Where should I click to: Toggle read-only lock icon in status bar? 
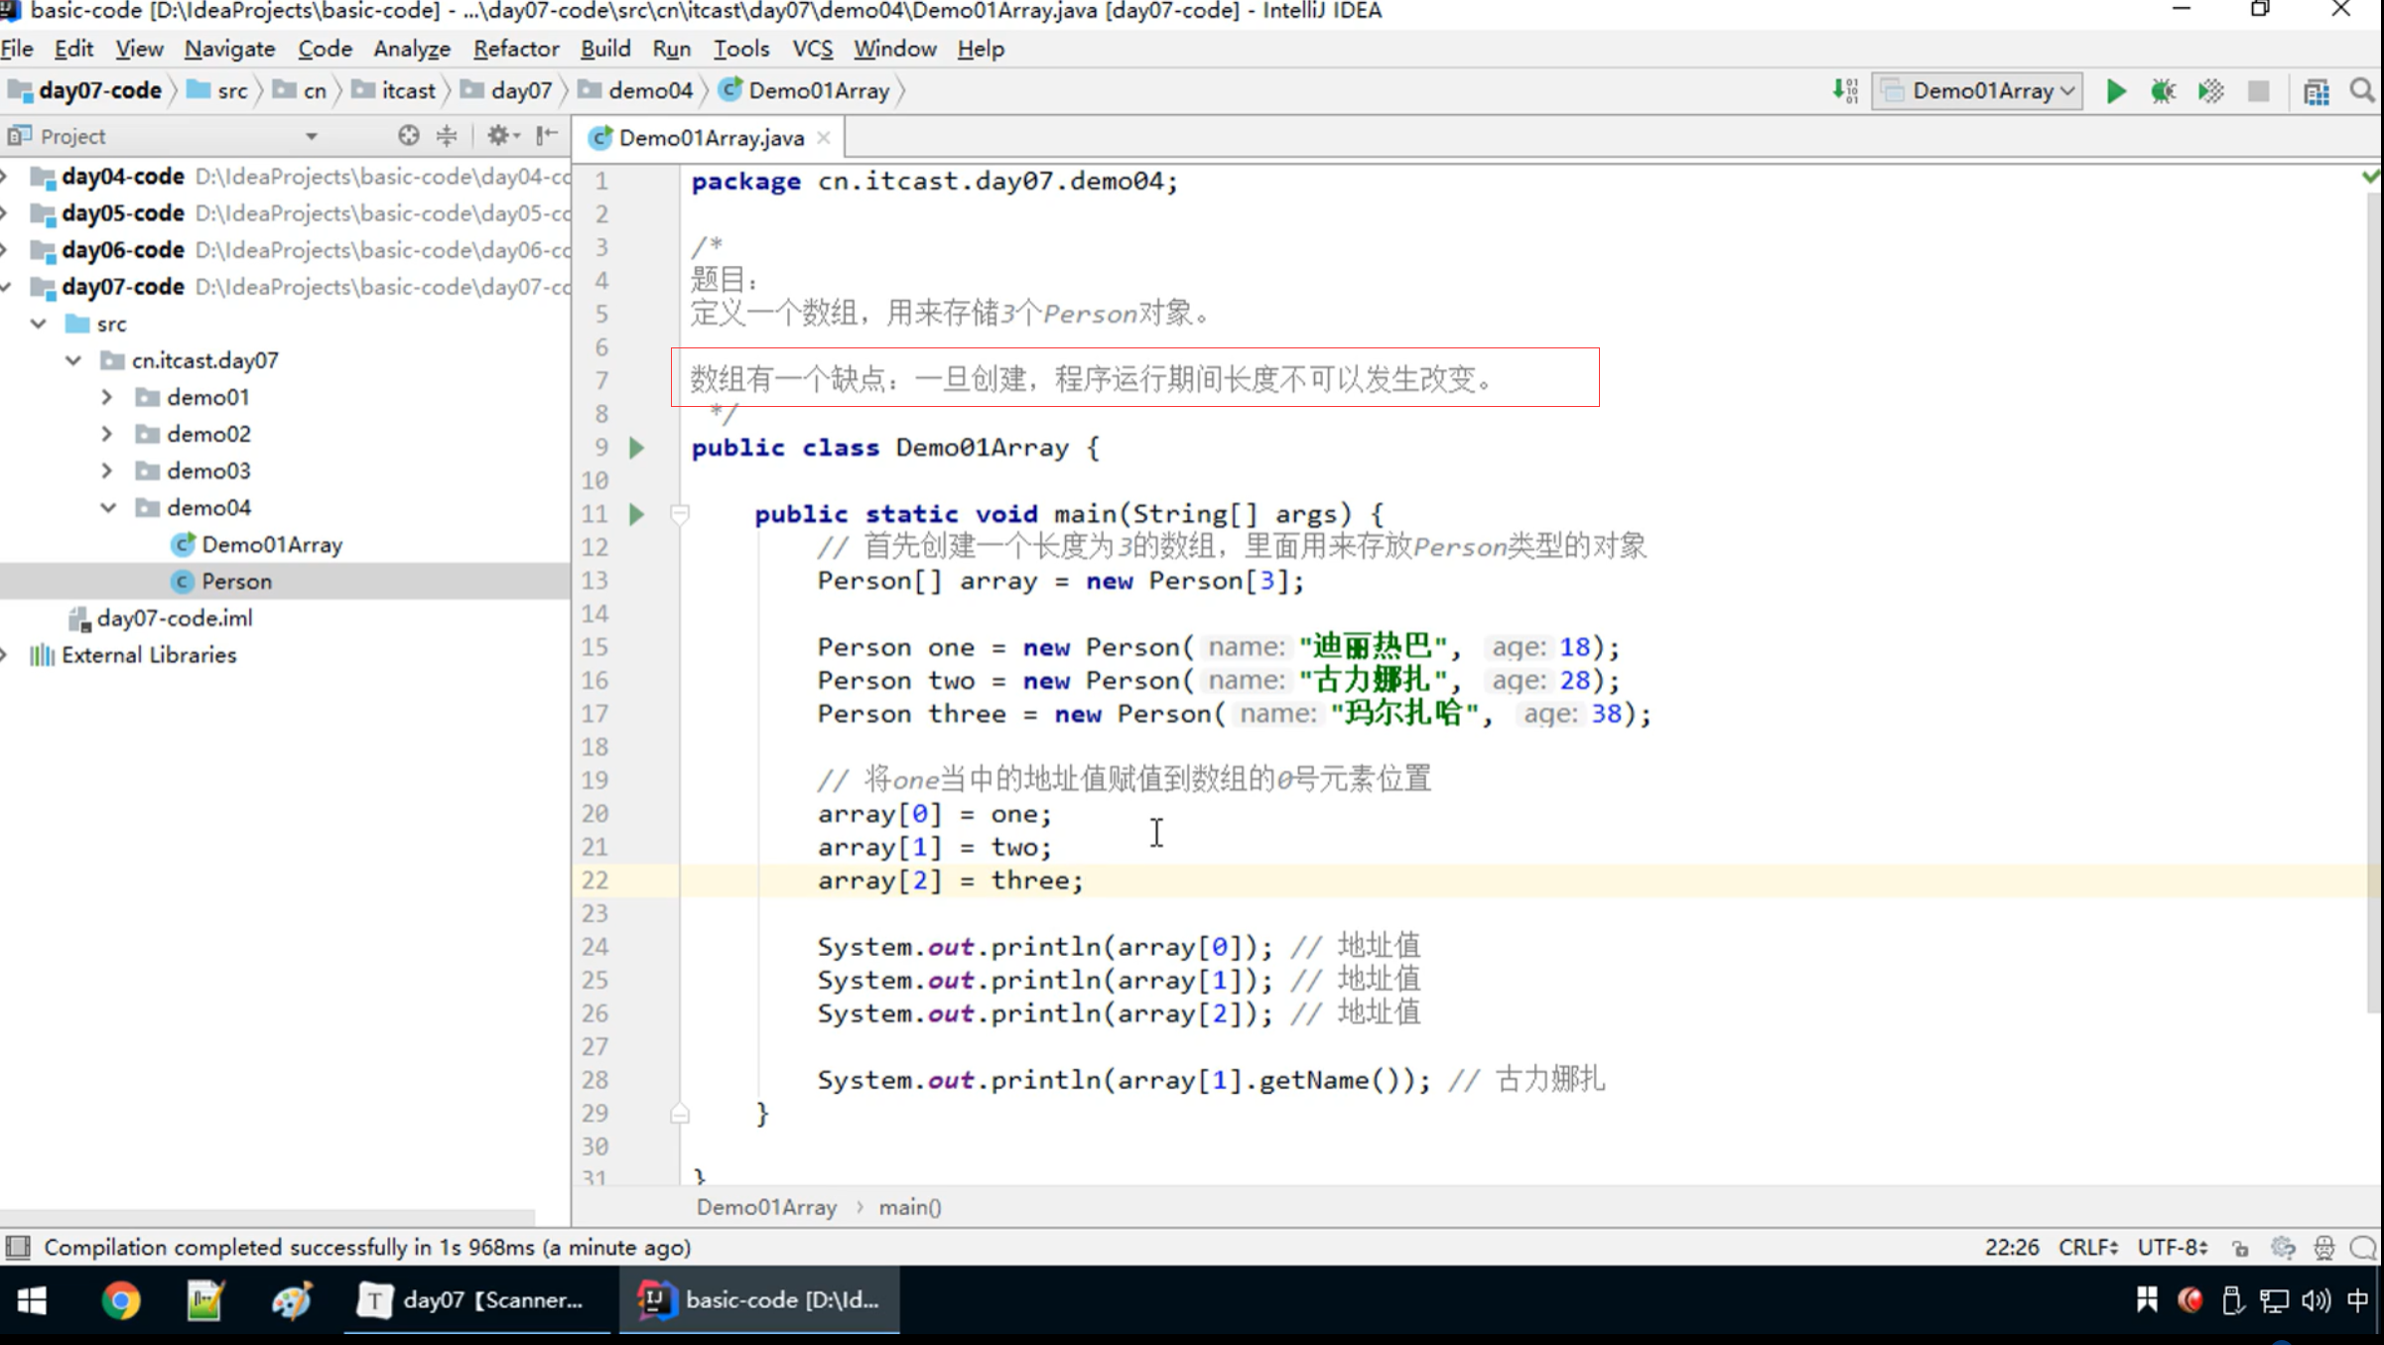[2240, 1248]
